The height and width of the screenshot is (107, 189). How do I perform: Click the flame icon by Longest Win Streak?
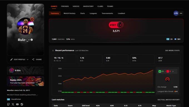pos(175,91)
